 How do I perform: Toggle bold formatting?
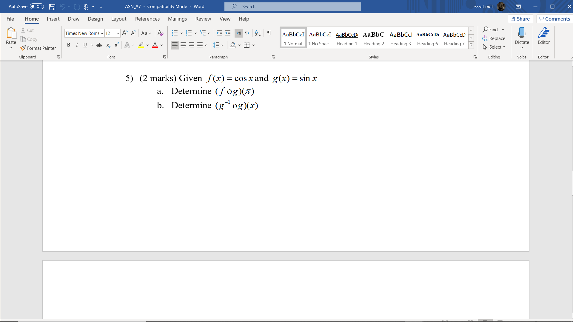point(69,45)
